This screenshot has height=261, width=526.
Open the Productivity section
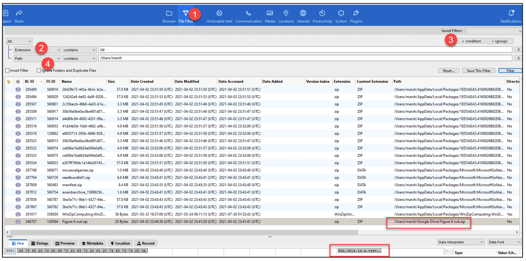[x=322, y=16]
